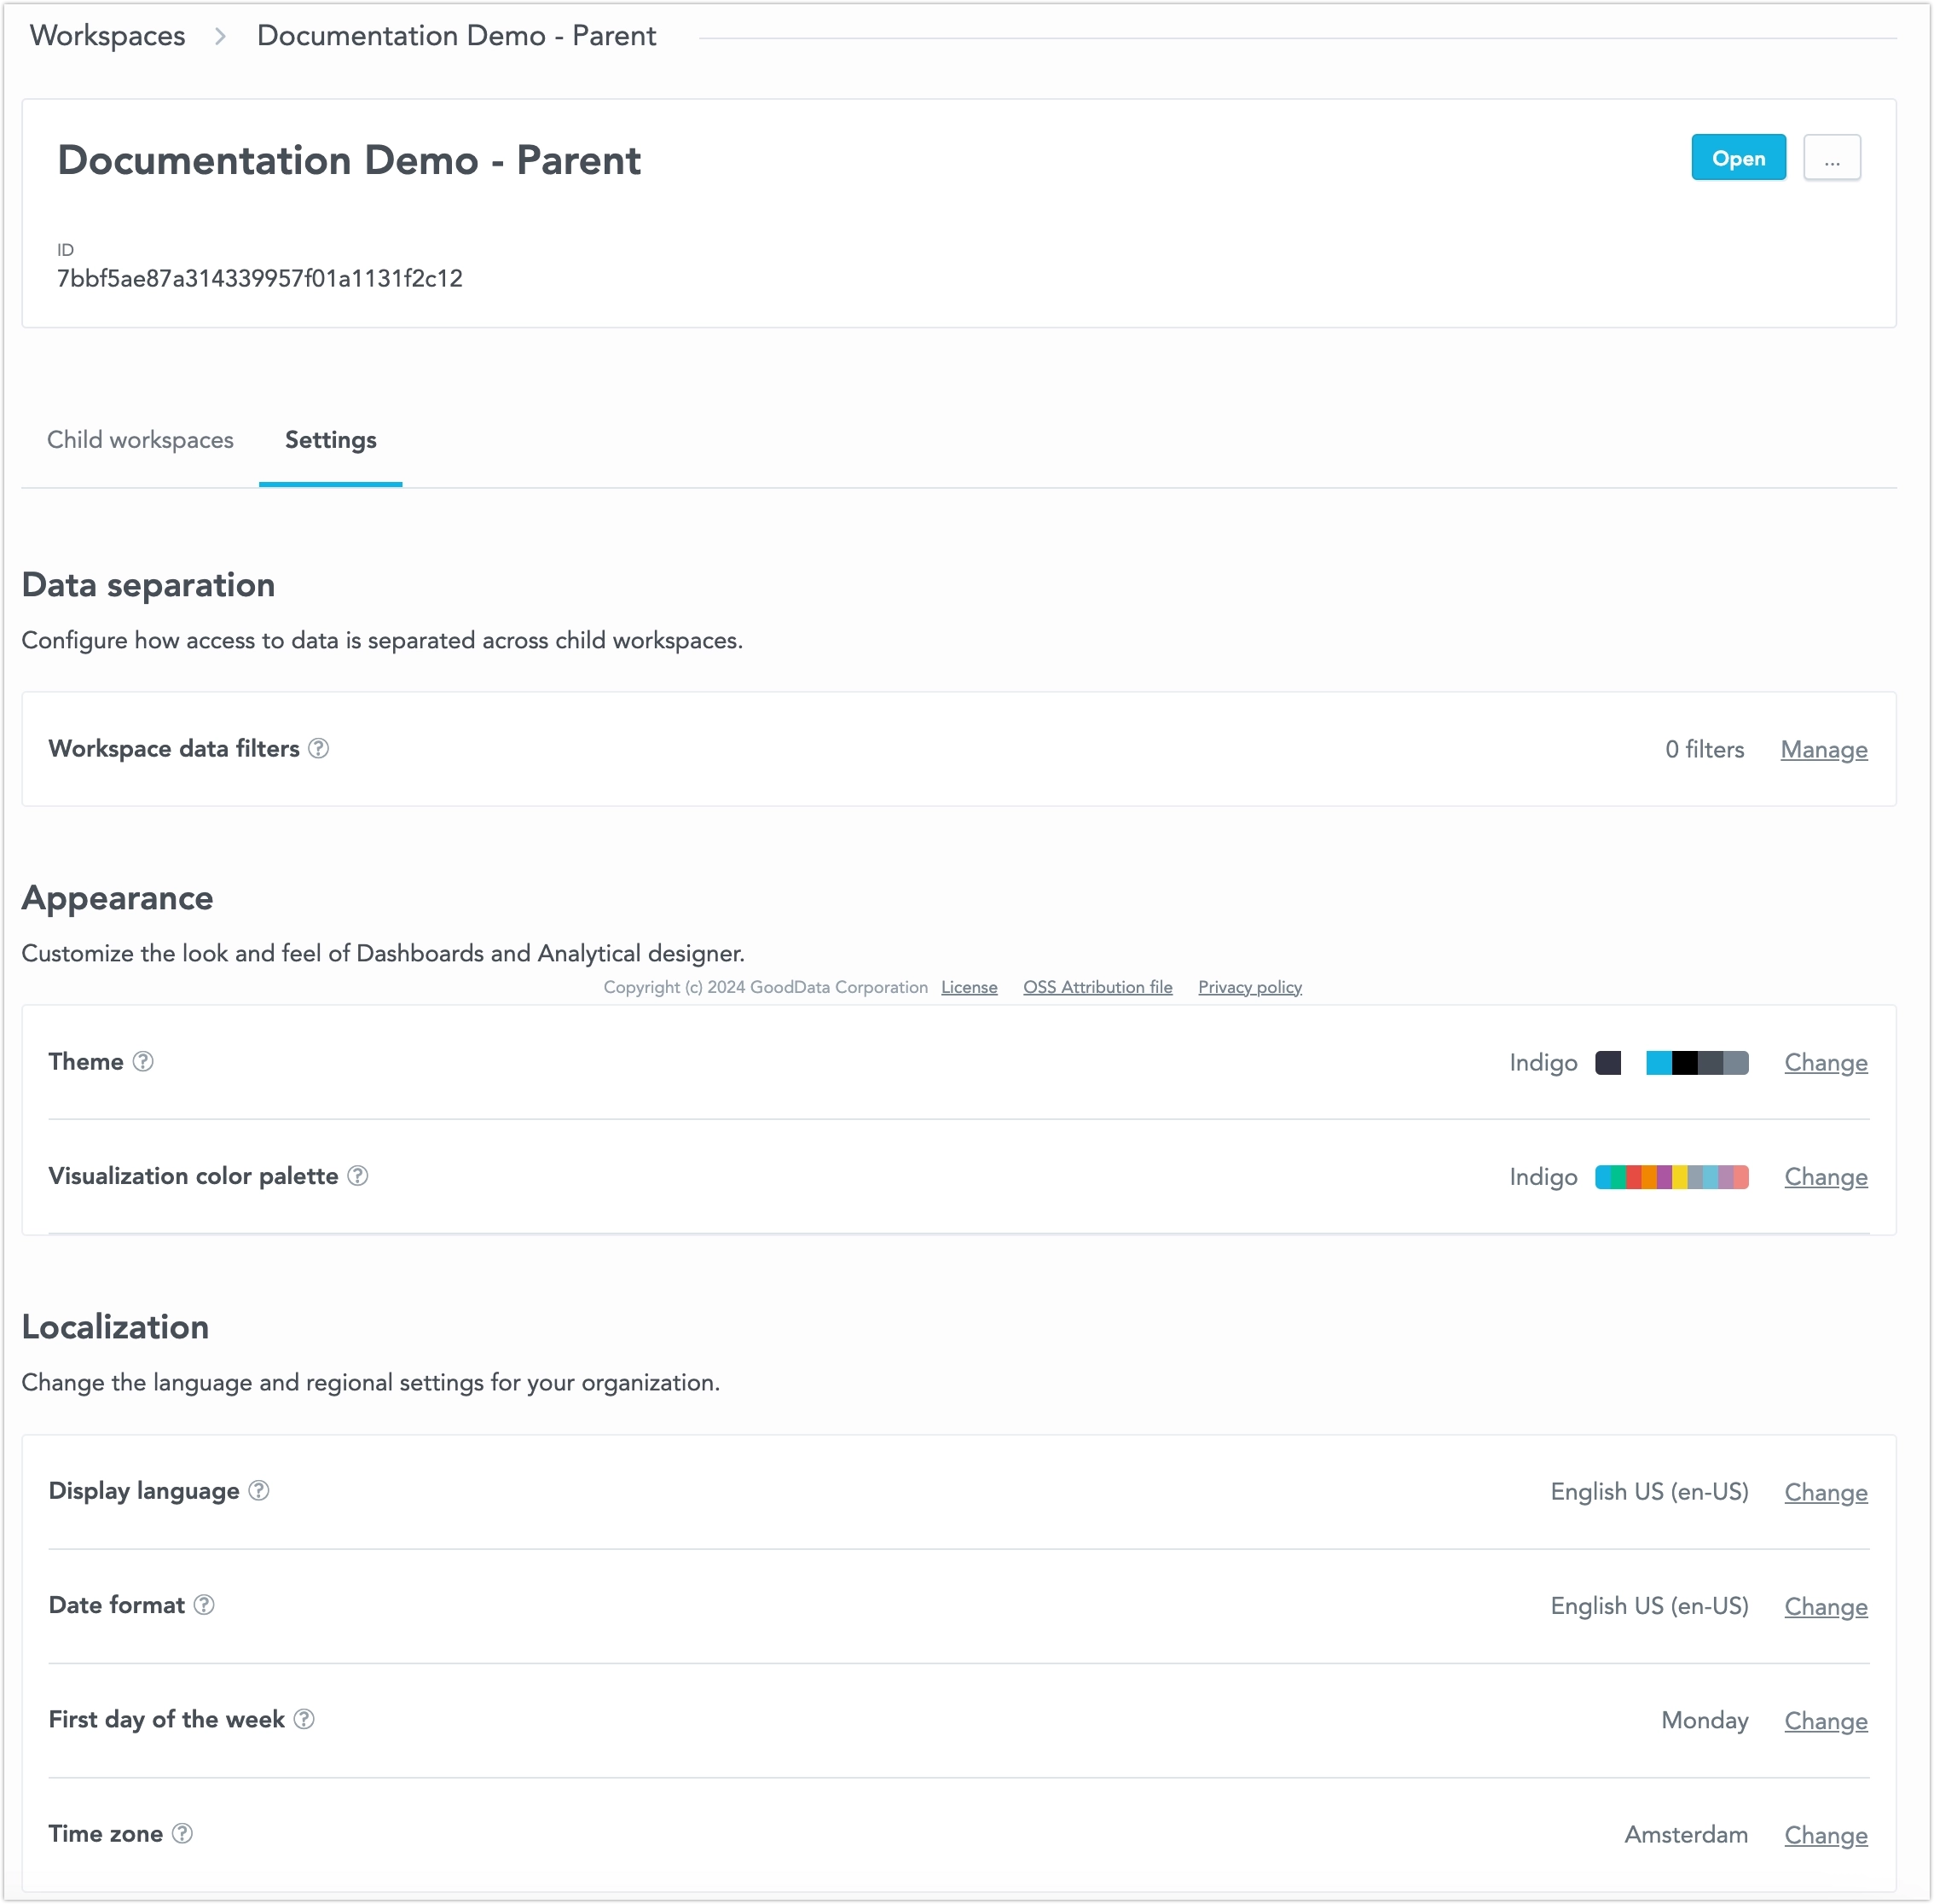The width and height of the screenshot is (1934, 1904).
Task: Open the Workspace data filters help tooltip
Action: (x=320, y=748)
